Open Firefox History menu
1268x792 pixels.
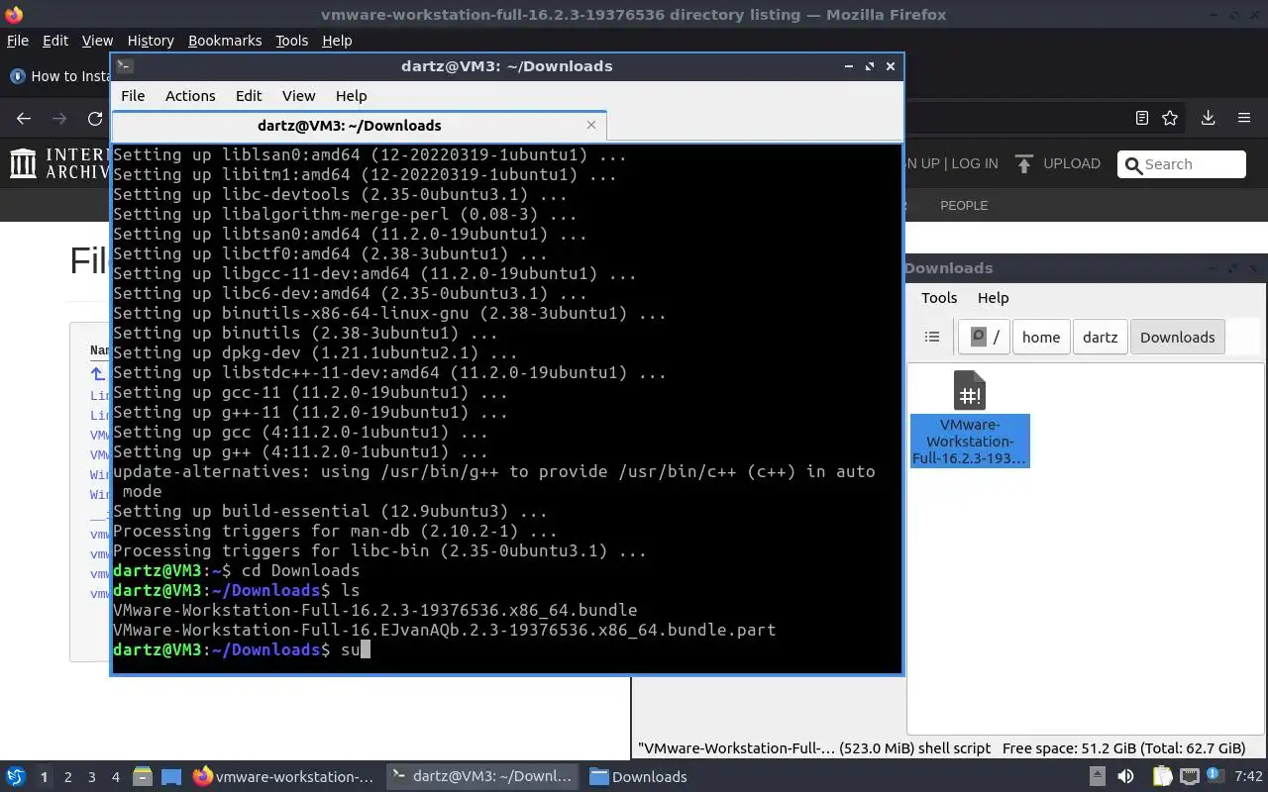click(x=151, y=41)
